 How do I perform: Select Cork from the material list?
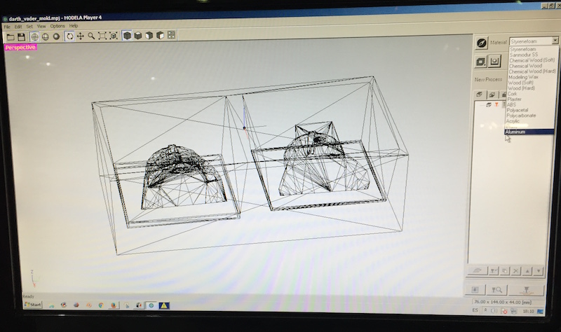tap(512, 94)
